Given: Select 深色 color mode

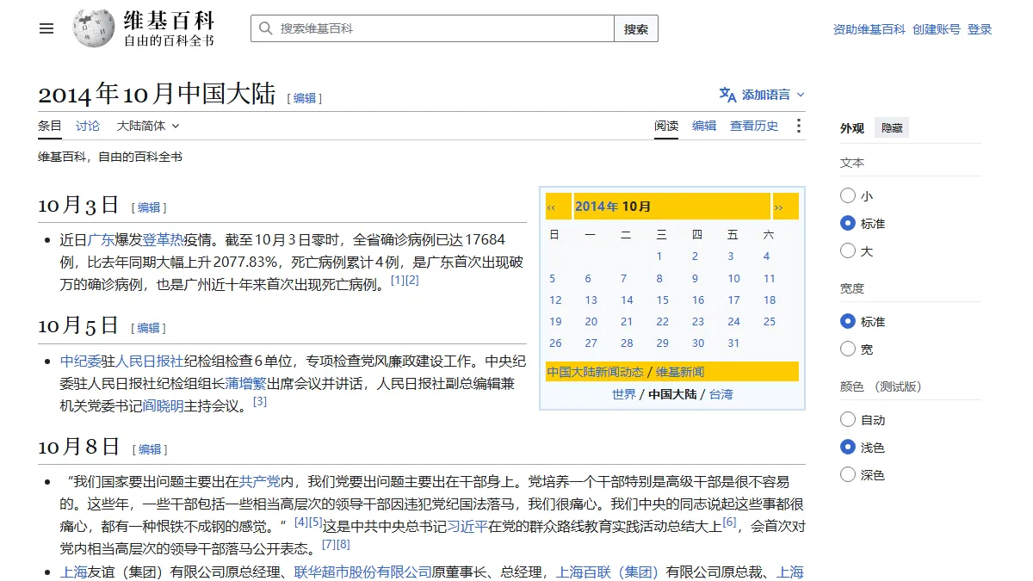Looking at the screenshot, I should [848, 474].
